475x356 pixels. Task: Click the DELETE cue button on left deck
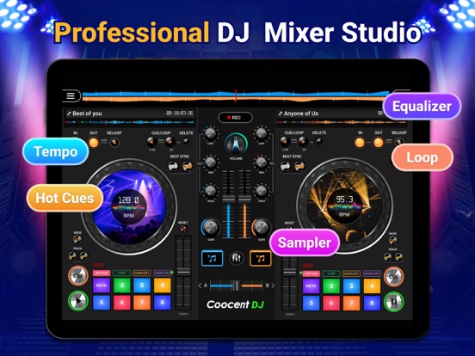pos(187,141)
